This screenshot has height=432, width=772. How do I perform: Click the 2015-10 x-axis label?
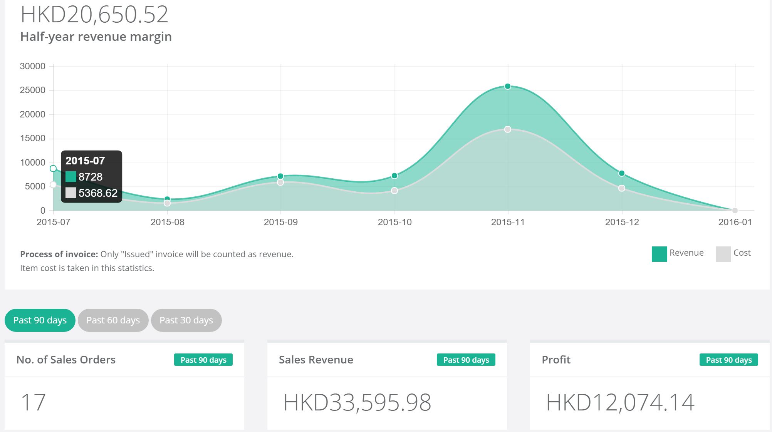(x=394, y=222)
